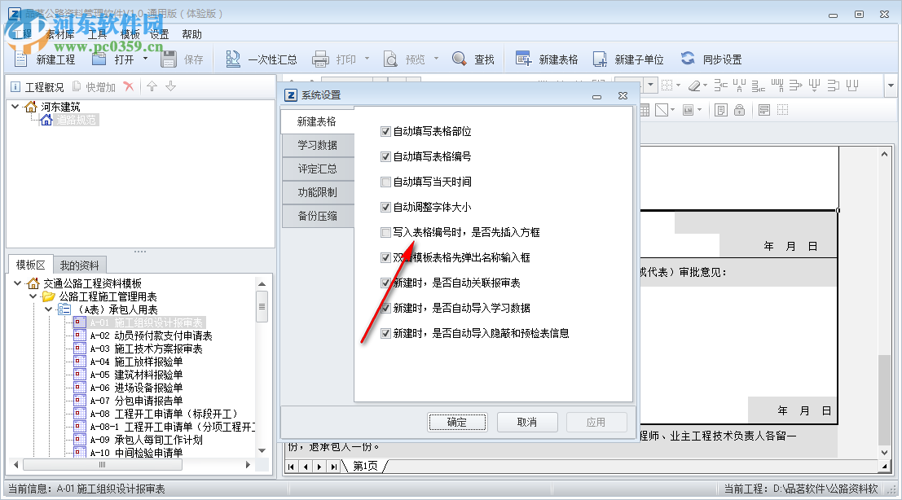
Task: Click the lock icon on the lower toolbar
Action: click(739, 108)
